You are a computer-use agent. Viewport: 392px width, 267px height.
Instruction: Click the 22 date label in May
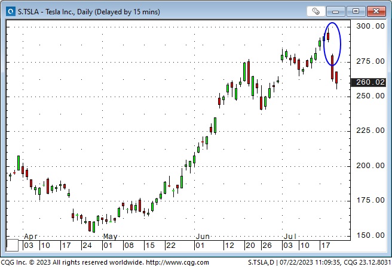171,246
